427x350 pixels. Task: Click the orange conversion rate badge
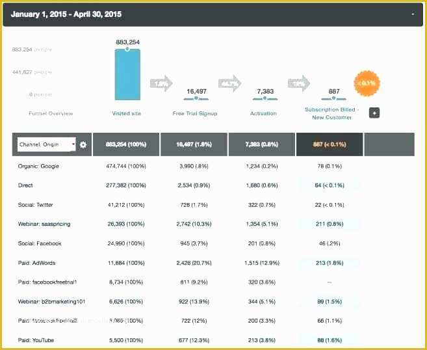tap(367, 83)
